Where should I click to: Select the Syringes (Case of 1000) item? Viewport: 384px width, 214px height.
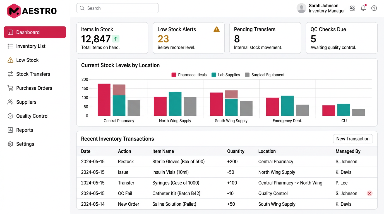tap(176, 183)
